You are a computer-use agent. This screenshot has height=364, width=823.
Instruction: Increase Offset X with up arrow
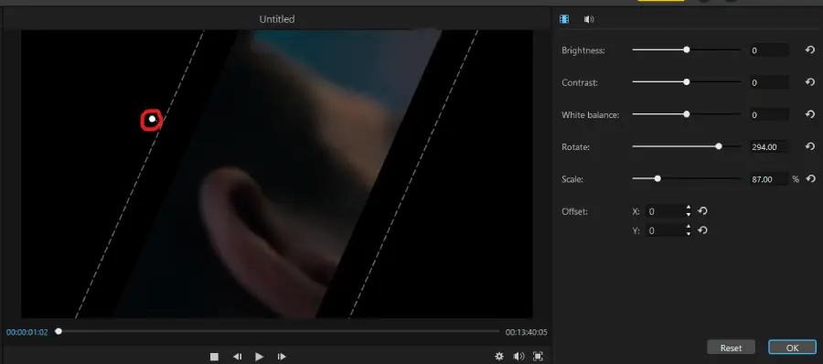tap(688, 208)
